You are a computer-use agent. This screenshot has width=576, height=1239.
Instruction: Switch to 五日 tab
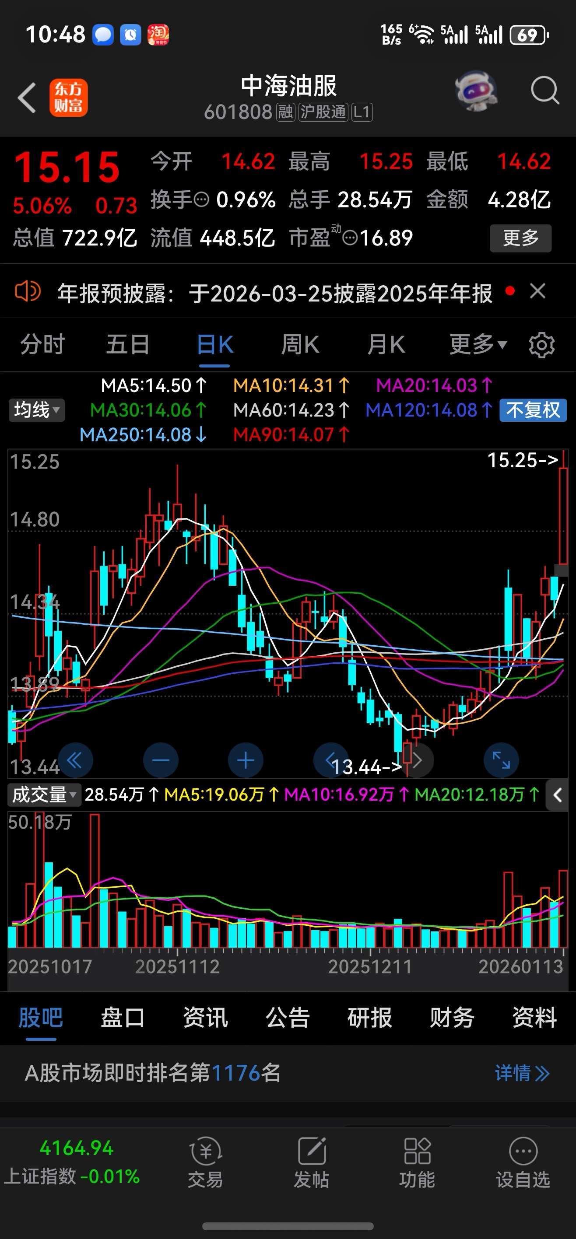click(x=128, y=344)
